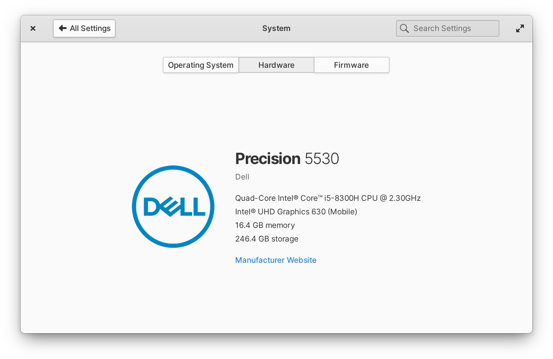
Task: Click the System title text
Action: click(x=276, y=28)
